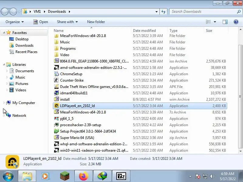The image size is (243, 182).
Task: Select the amd-software-adrenalin-edition-22.5.1 icon
Action: pos(56,68)
